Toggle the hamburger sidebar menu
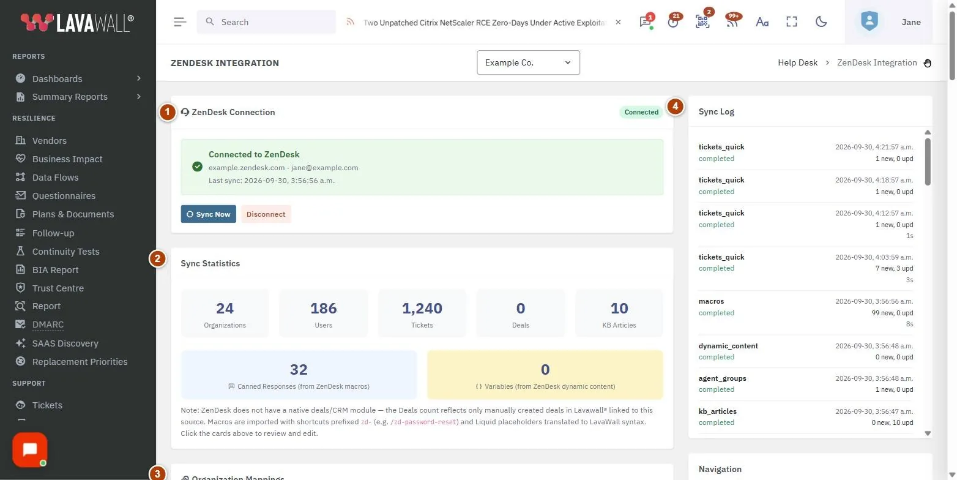Viewport: 957px width, 480px height. click(179, 22)
